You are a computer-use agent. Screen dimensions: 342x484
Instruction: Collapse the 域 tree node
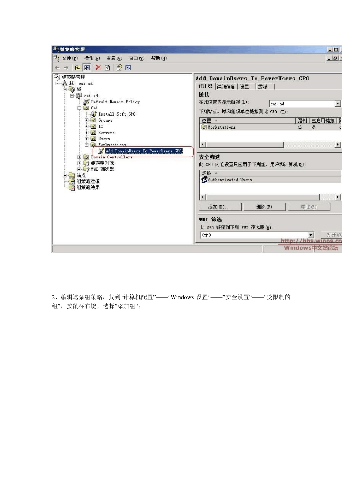(65, 90)
